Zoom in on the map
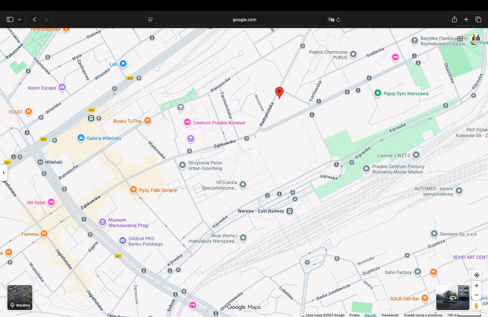488x317 pixels. click(x=476, y=285)
